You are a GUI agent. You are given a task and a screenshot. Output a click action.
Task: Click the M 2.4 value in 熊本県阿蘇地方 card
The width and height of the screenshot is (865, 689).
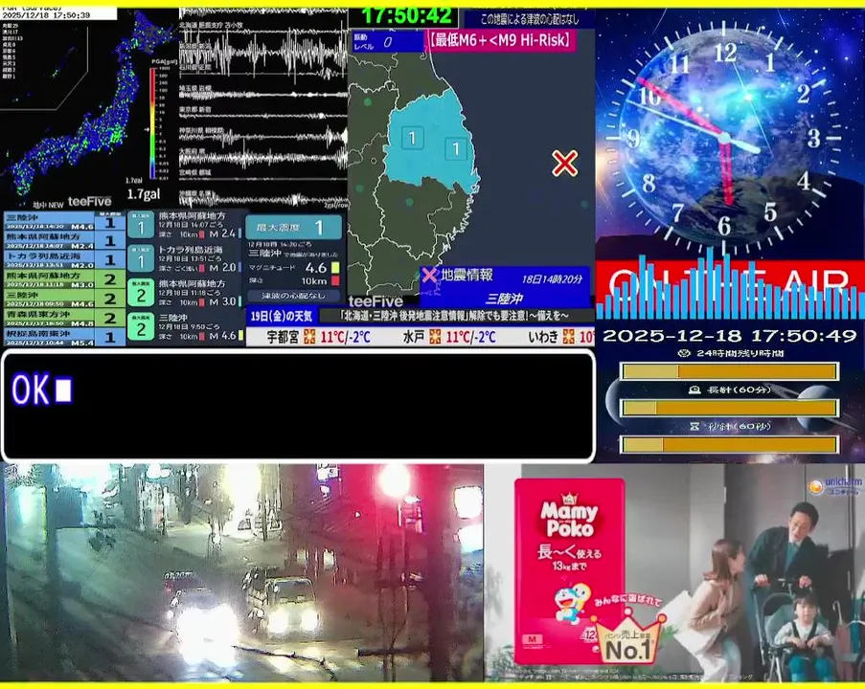(x=222, y=233)
